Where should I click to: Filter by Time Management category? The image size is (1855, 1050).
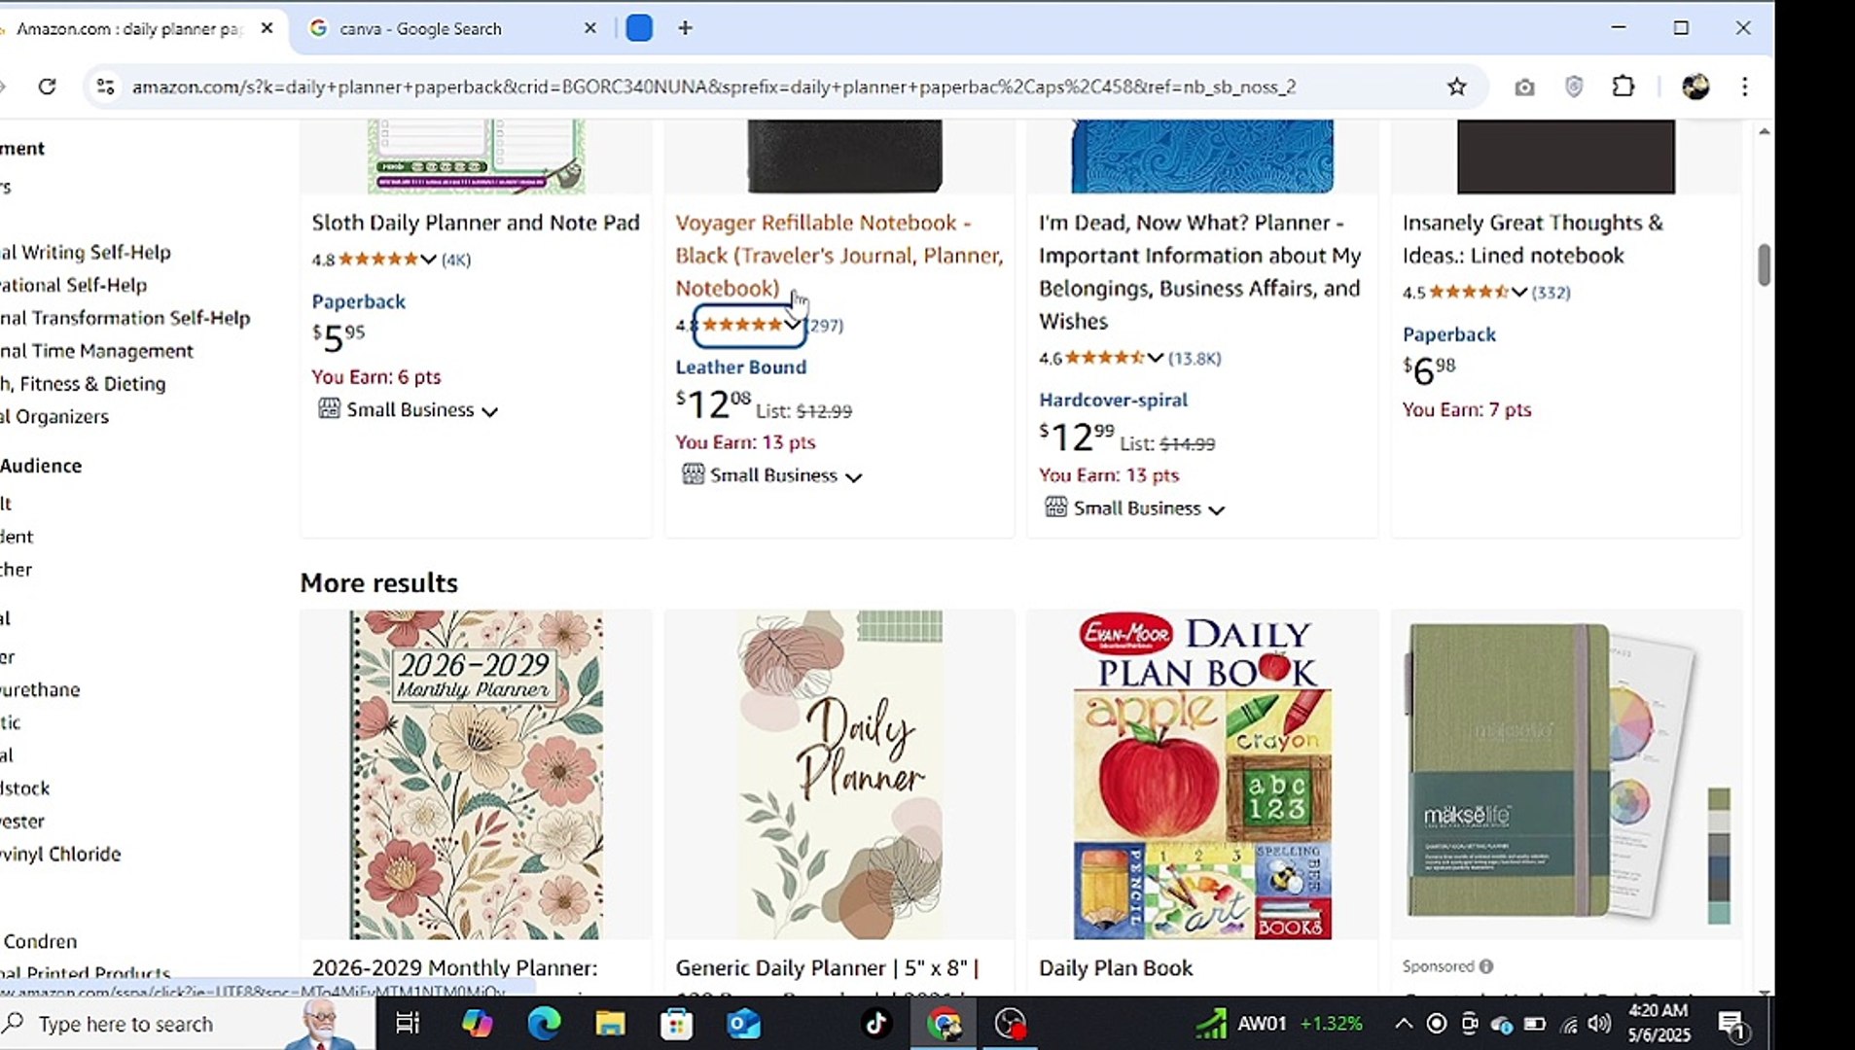(96, 351)
